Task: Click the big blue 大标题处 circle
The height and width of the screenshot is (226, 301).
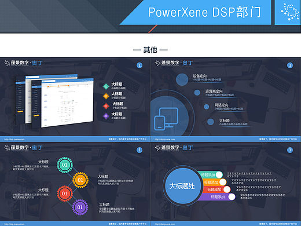Action: pos(182,186)
